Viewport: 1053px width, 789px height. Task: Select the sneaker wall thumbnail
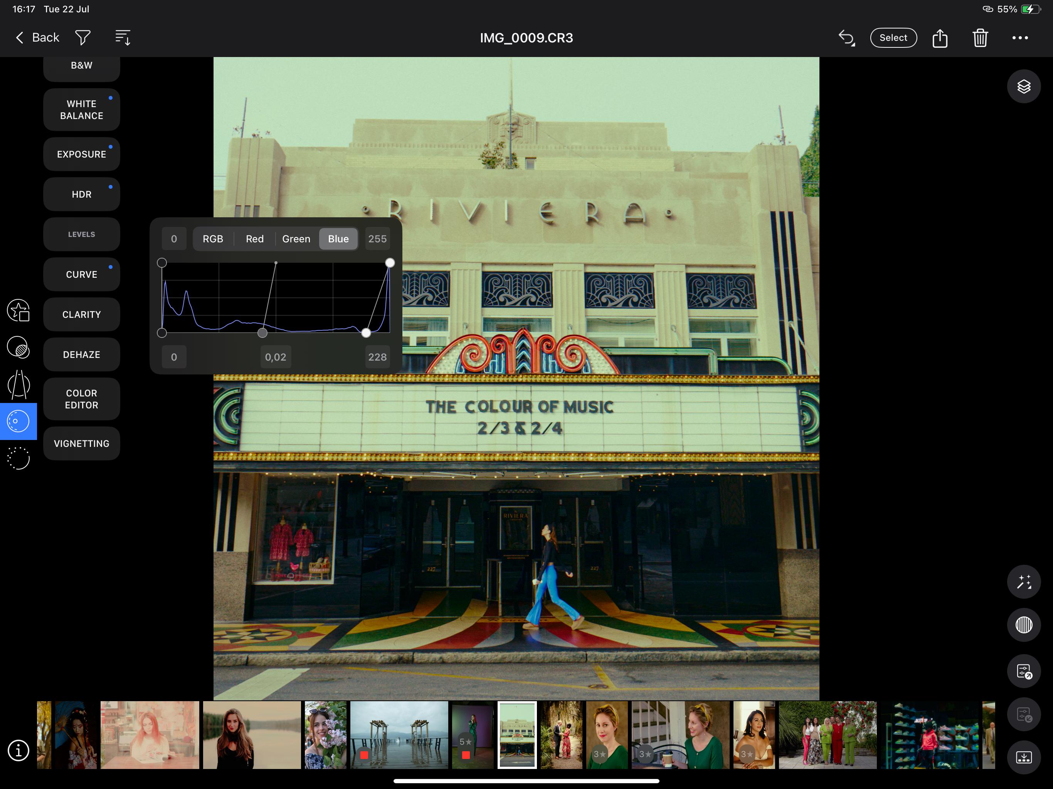tap(929, 735)
